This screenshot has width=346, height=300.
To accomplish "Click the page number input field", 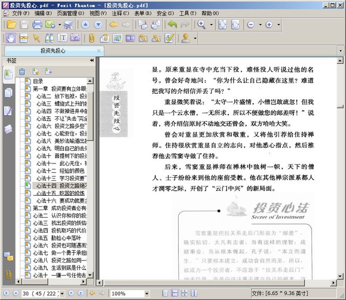I will tap(27, 293).
